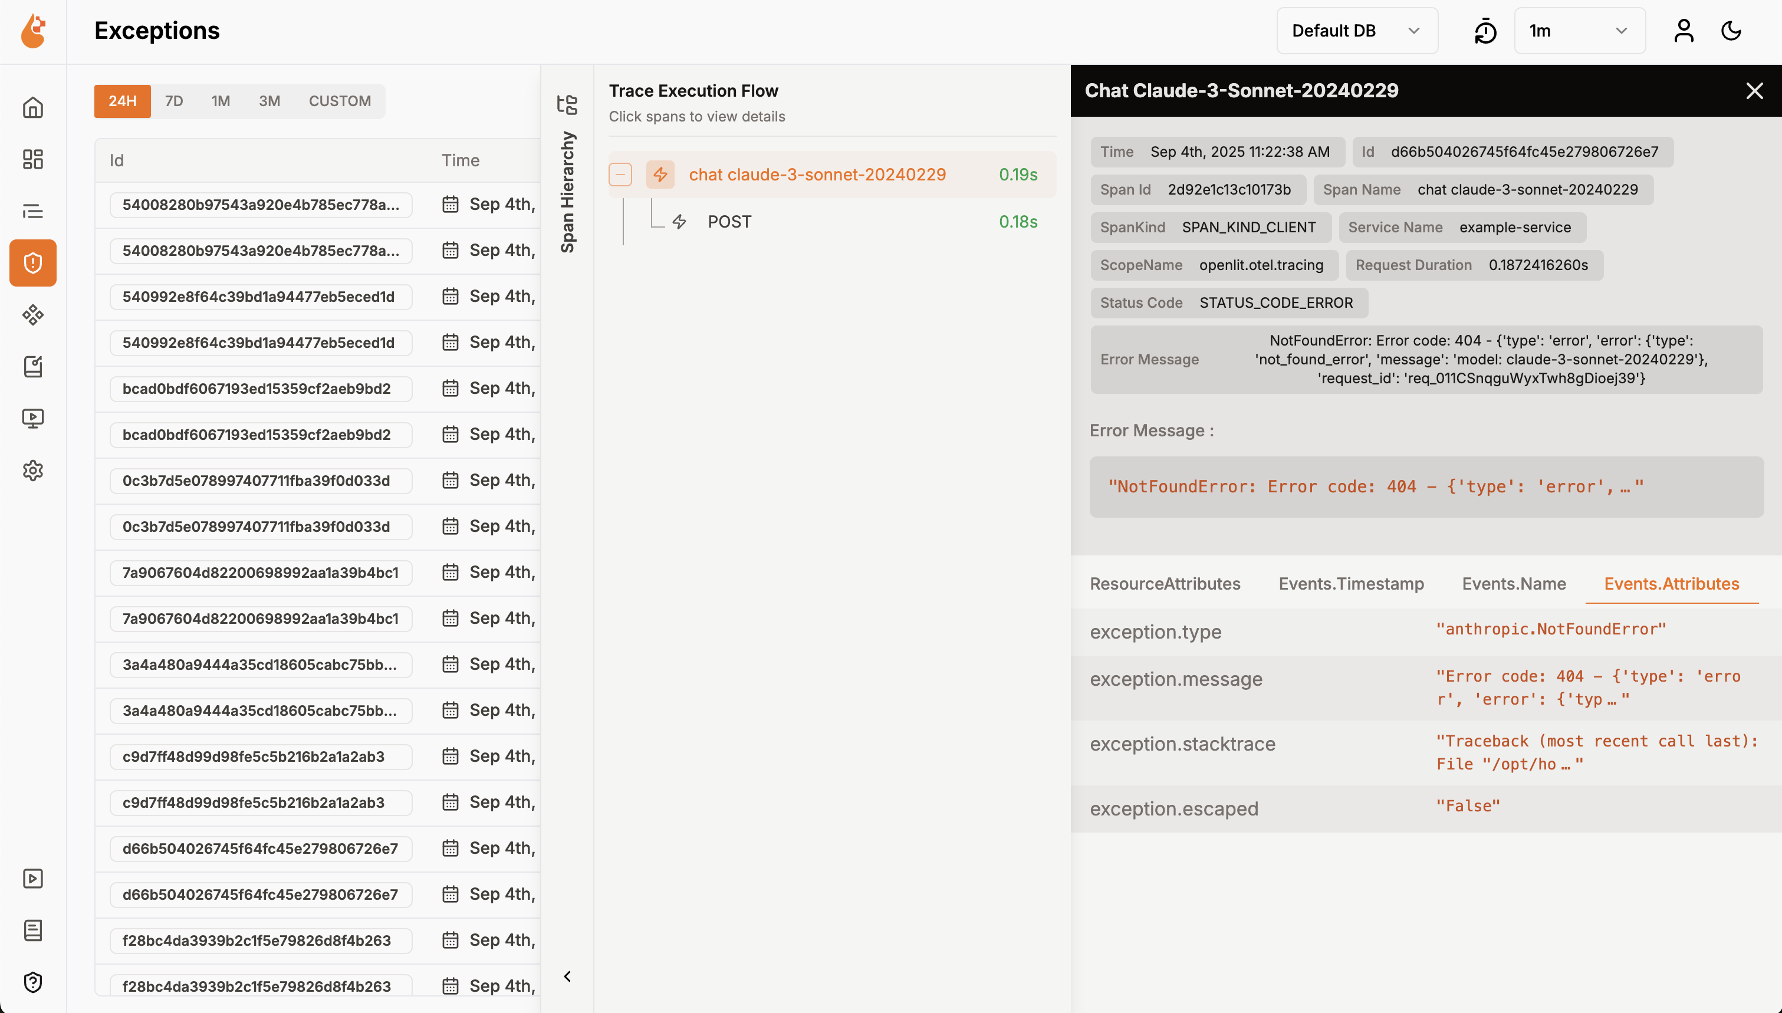
Task: Click the Request Duration 0.1872416260s chip
Action: (1474, 265)
